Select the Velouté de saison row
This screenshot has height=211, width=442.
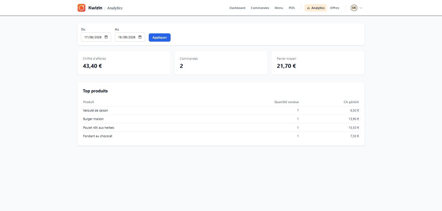(221, 110)
